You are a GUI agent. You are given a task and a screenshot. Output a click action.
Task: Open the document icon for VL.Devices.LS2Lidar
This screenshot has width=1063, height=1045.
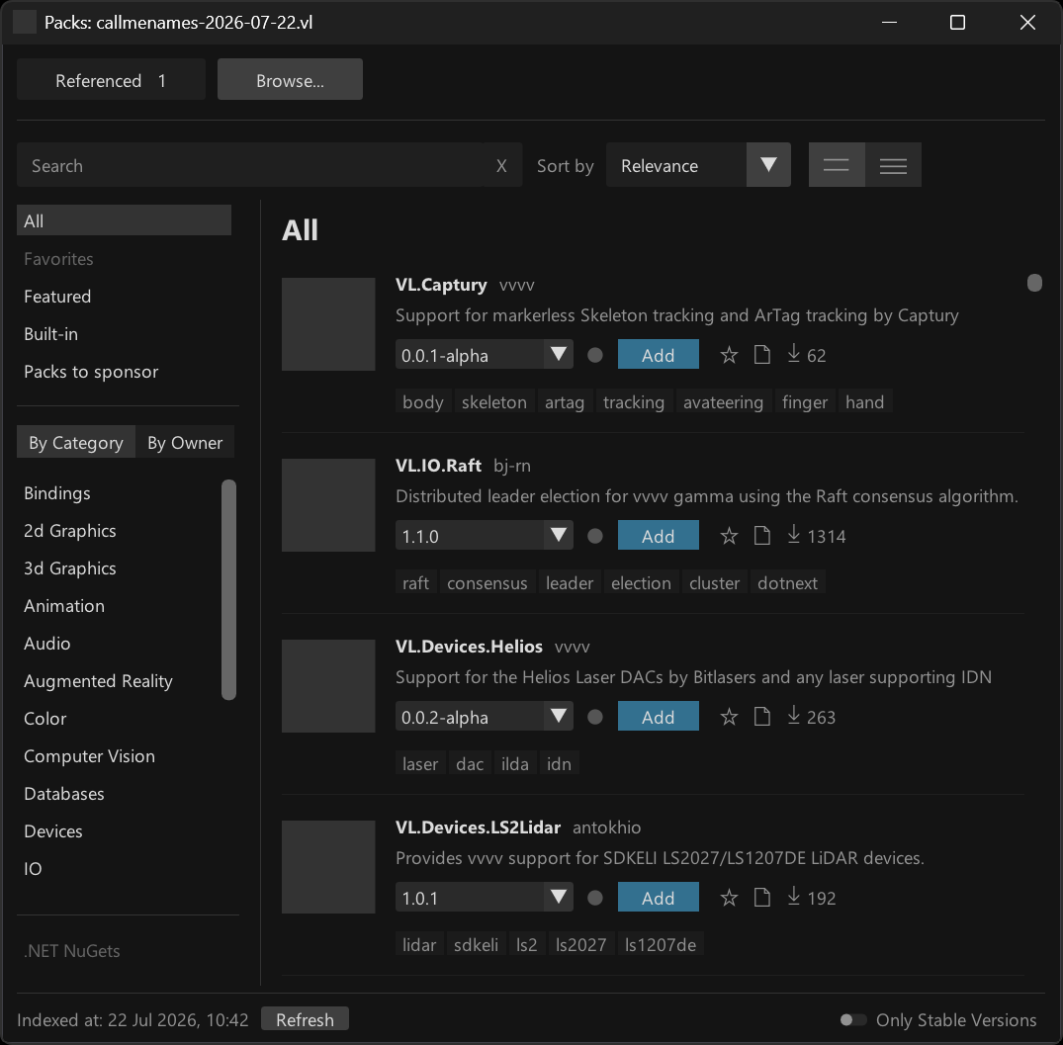tap(762, 898)
